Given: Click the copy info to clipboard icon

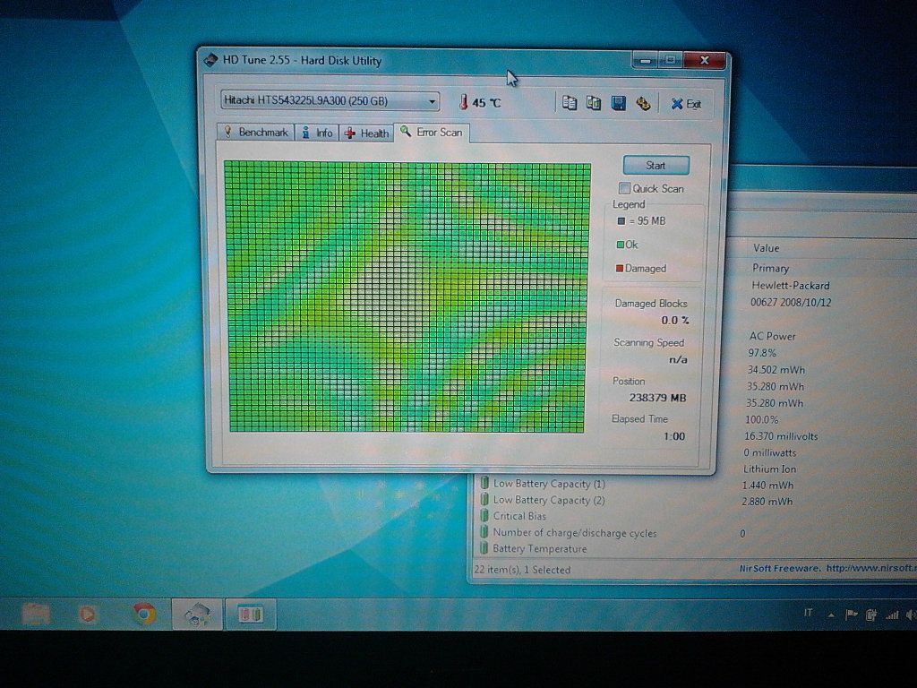Looking at the screenshot, I should point(570,103).
